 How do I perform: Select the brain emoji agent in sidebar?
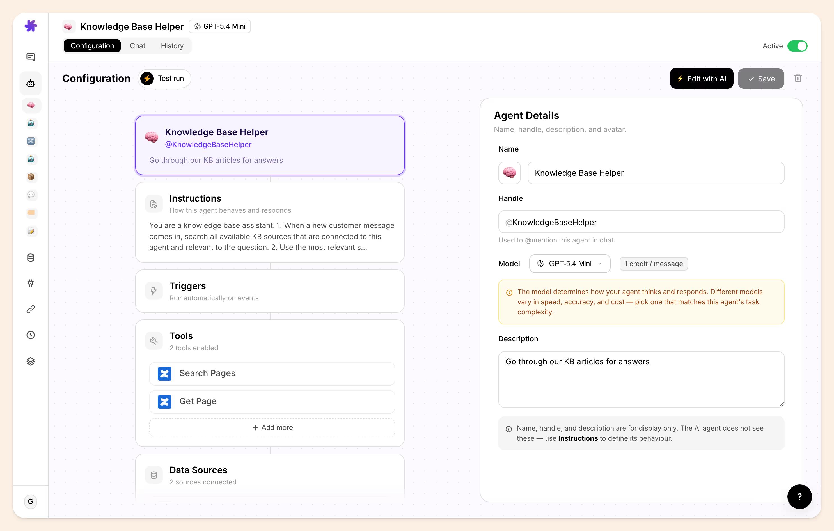click(x=31, y=105)
